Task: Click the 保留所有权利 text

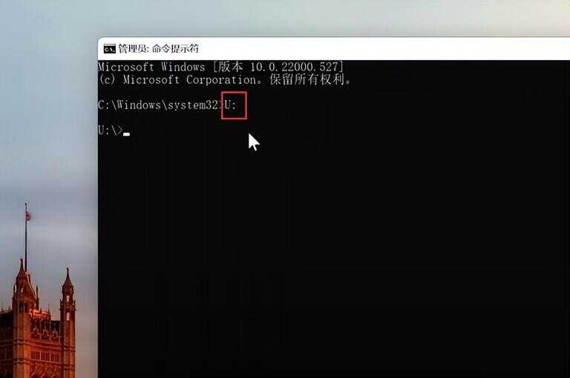Action: 307,79
